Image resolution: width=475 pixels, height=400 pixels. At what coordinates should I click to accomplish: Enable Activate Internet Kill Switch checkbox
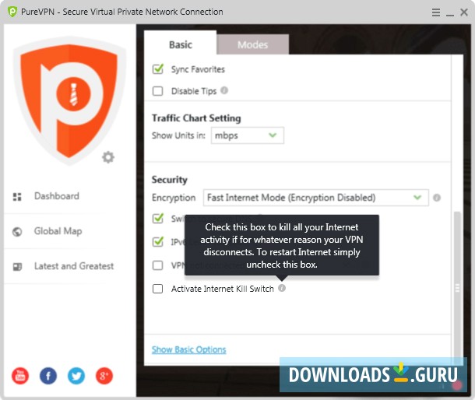point(157,289)
